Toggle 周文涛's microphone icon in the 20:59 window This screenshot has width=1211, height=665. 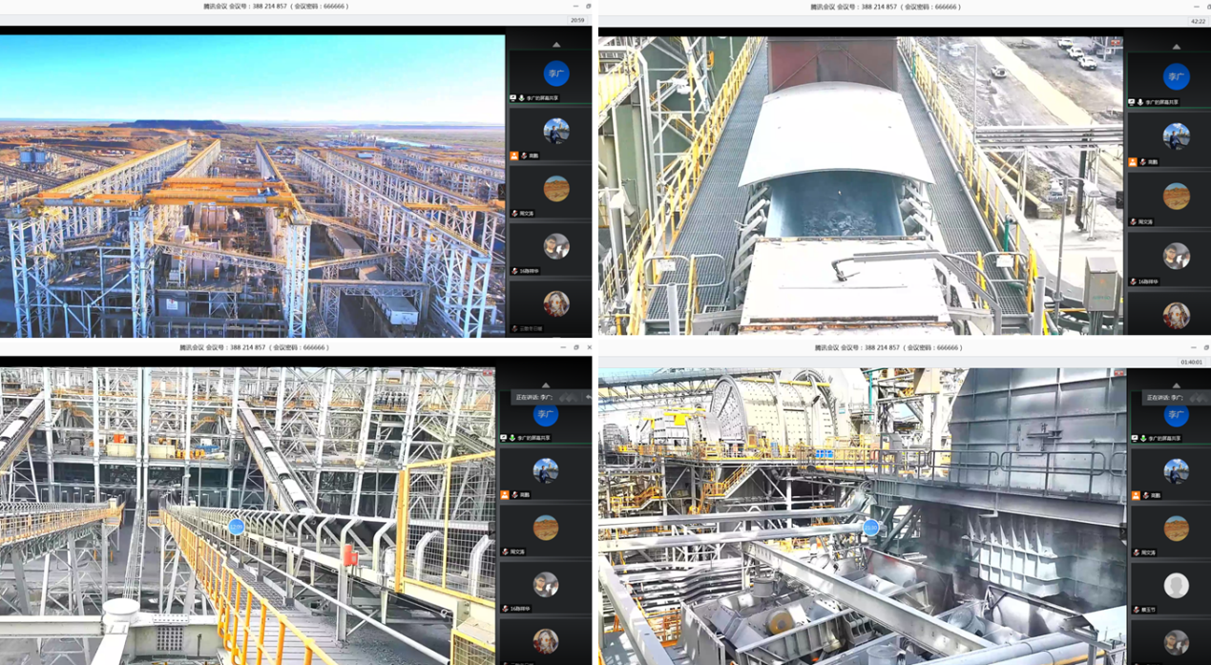(x=515, y=214)
